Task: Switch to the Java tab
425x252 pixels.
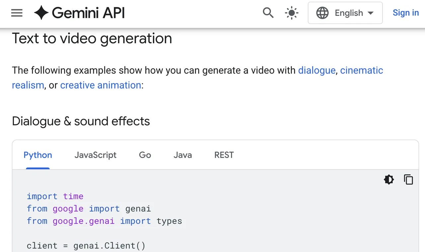Action: click(x=183, y=155)
